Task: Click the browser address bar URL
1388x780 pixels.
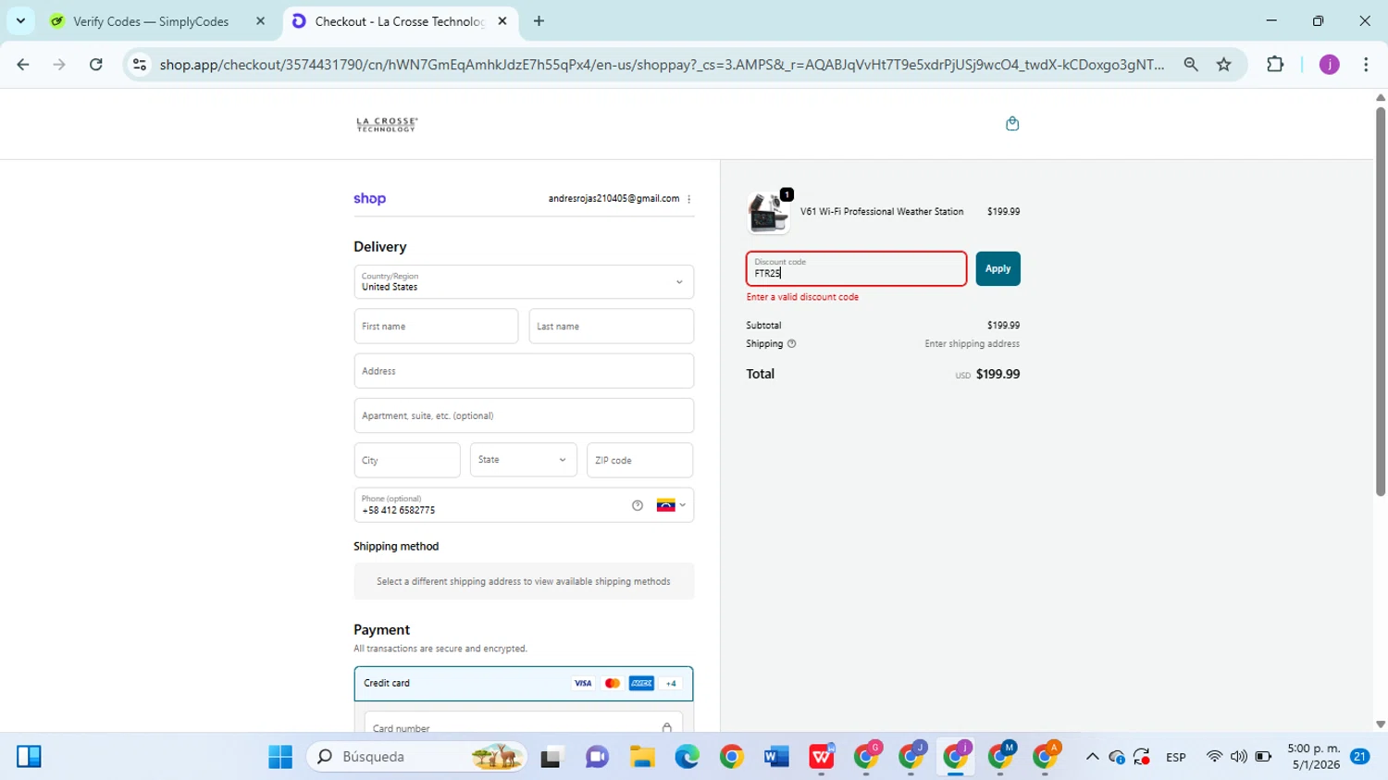Action: 662,64
